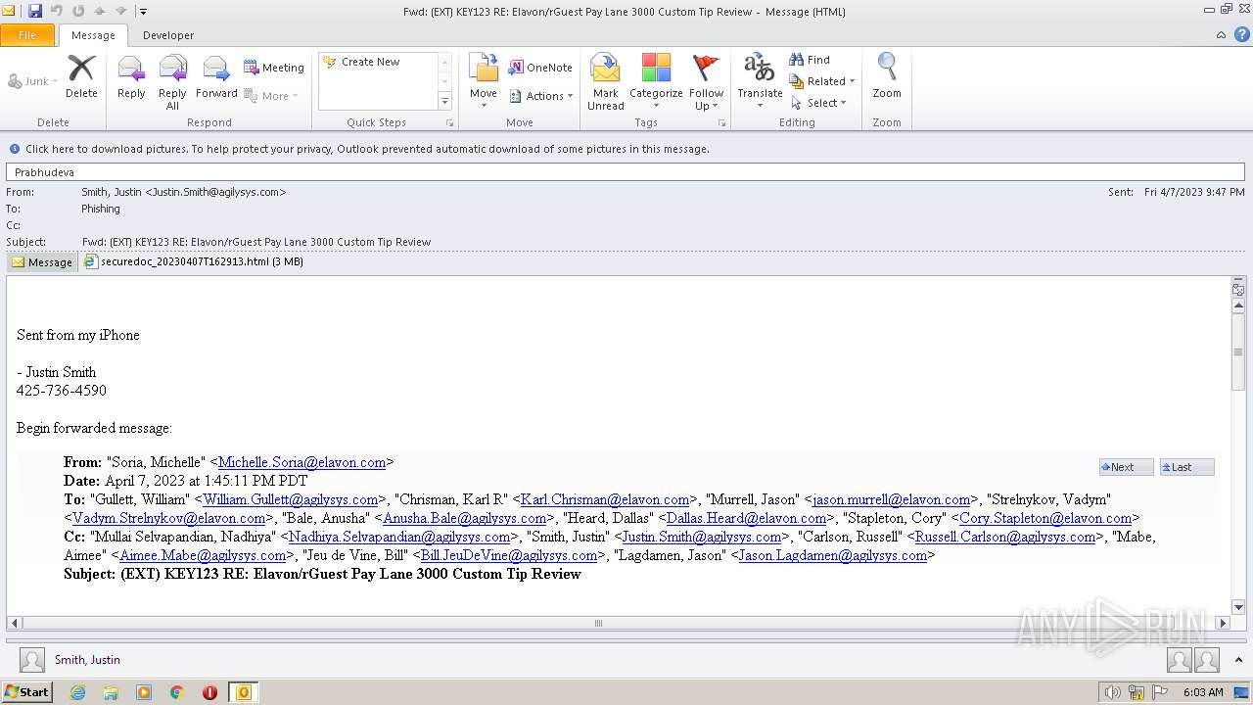The height and width of the screenshot is (705, 1253).
Task: Go to next item arrow in title bar
Action: point(121,11)
